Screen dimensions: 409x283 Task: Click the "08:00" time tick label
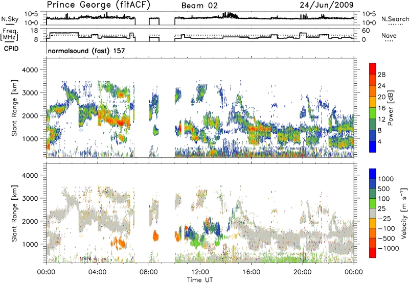pyautogui.click(x=149, y=272)
